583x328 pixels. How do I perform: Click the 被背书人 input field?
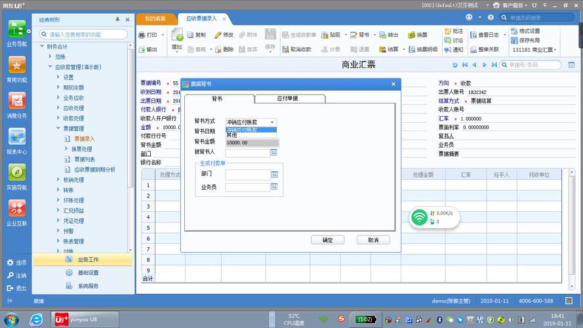[248, 153]
